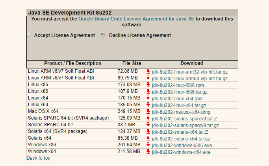The height and width of the screenshot is (166, 269).
Task: Click the 88.1 MB file size cell
Action: 126,125
